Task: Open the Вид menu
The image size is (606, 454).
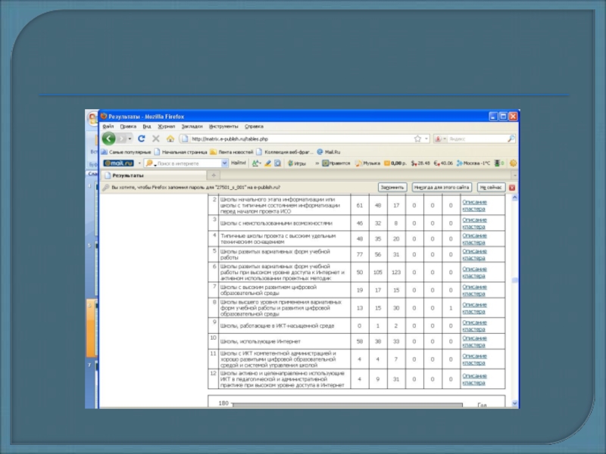Action: pyautogui.click(x=147, y=126)
